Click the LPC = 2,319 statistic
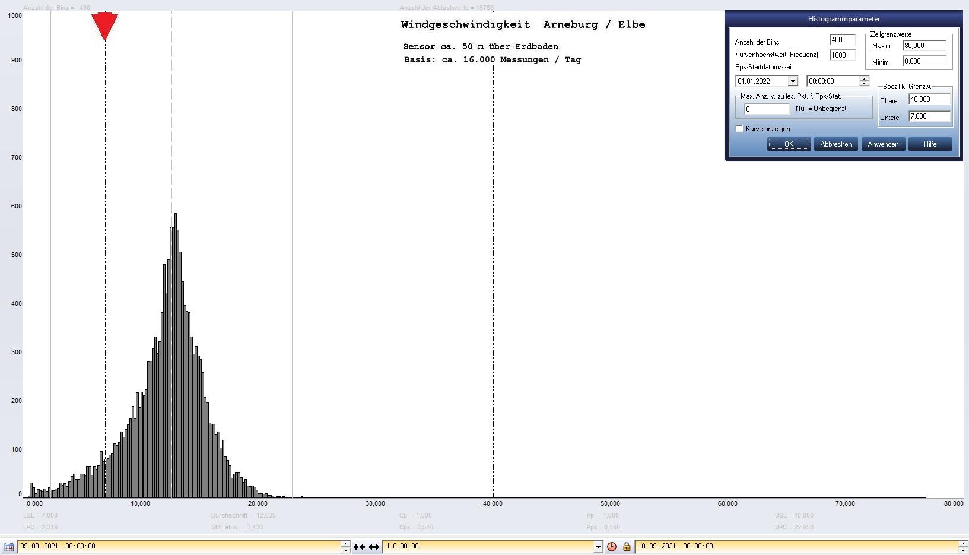The image size is (969, 555). tap(40, 528)
